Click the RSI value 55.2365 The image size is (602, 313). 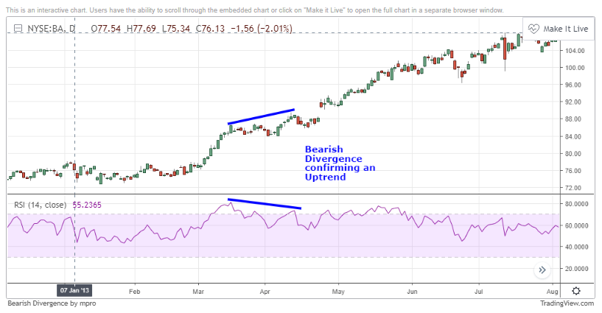pos(87,205)
